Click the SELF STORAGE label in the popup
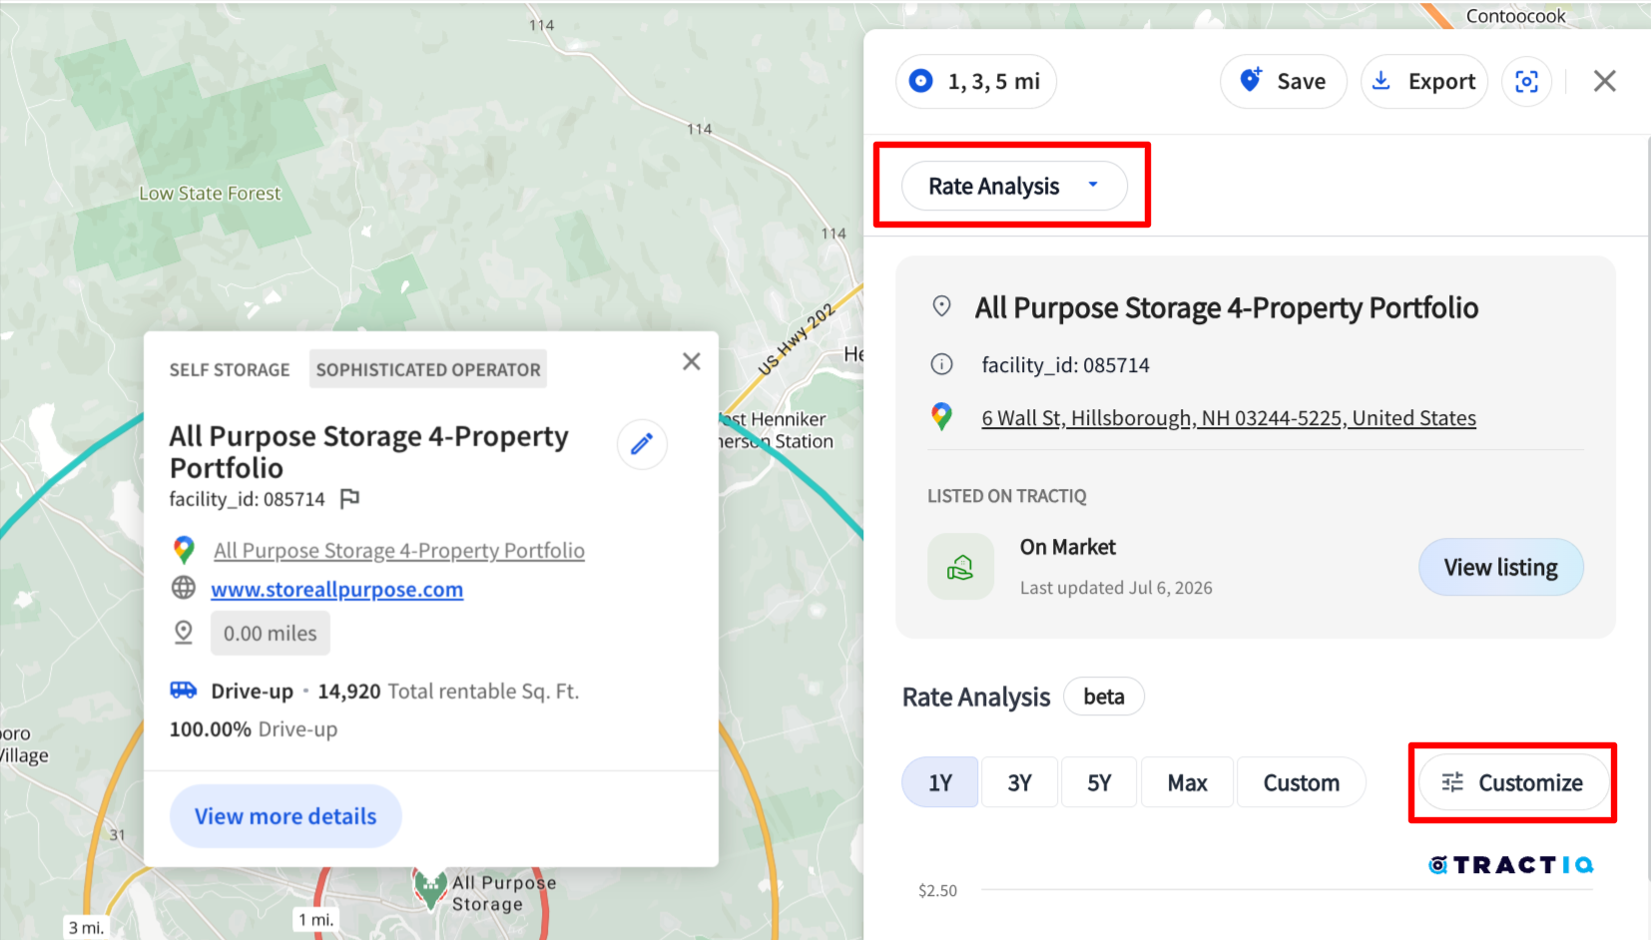 pyautogui.click(x=230, y=370)
